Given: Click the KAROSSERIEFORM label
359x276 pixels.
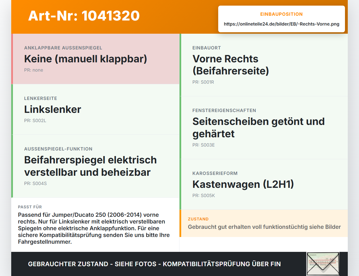Looking at the screenshot, I should click(x=215, y=173).
